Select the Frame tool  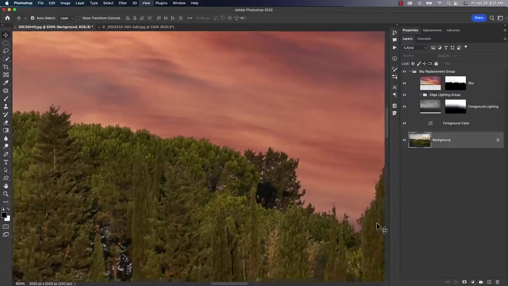click(x=6, y=75)
